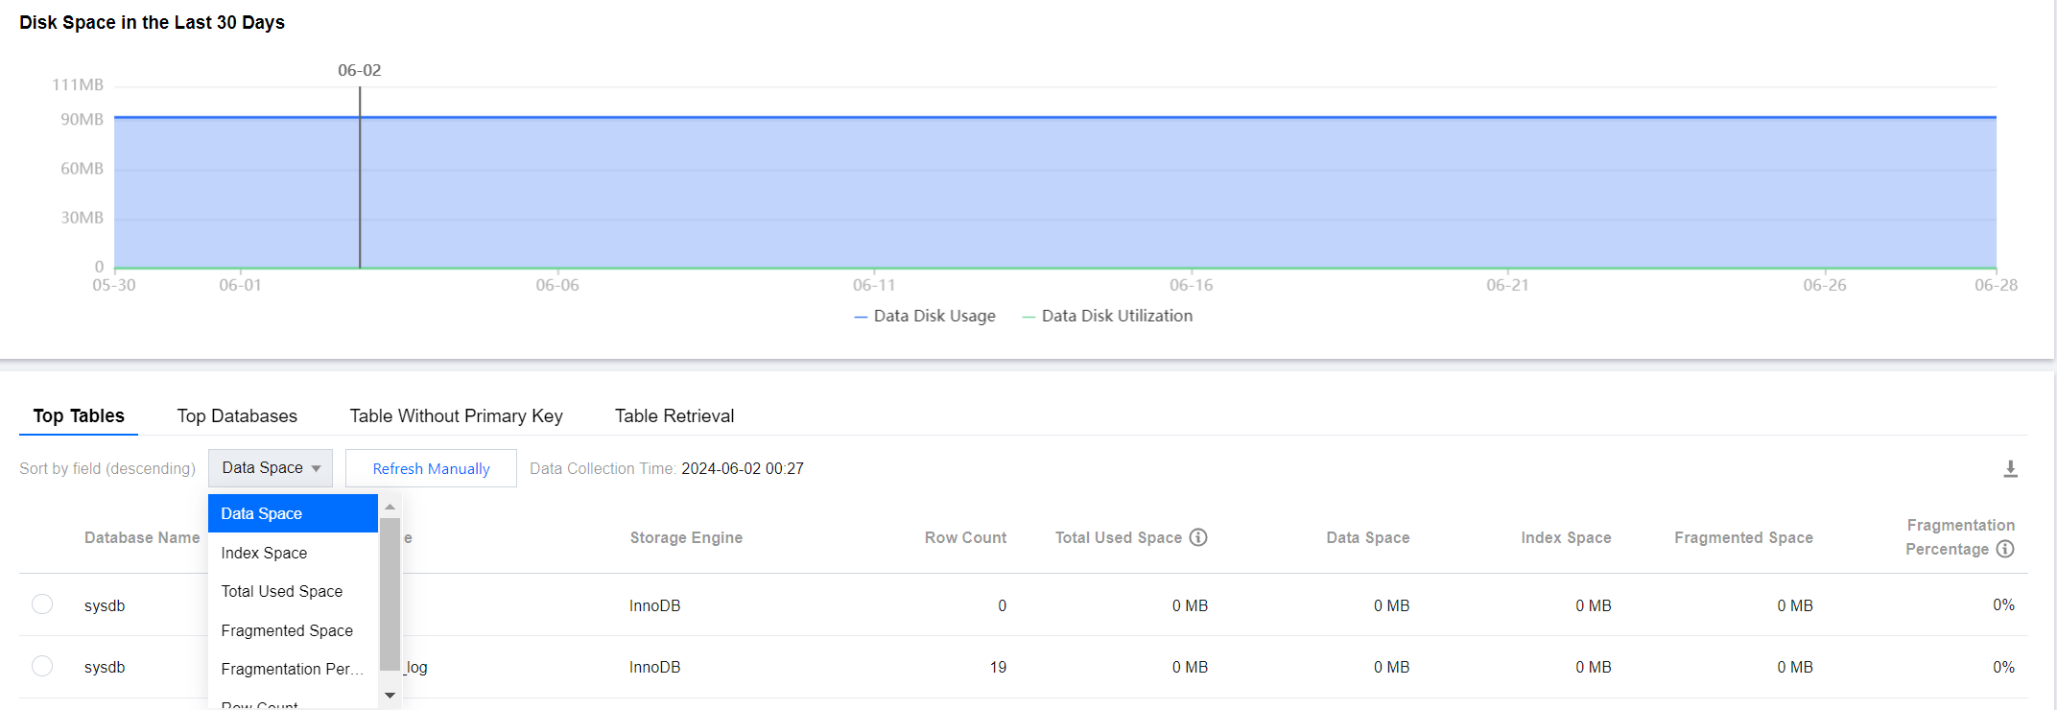The height and width of the screenshot is (710, 2057).
Task: Toggle the Data Disk Usage legend marker
Action: [x=861, y=317]
